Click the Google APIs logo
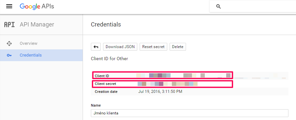This screenshot has height=120, width=296. pyautogui.click(x=37, y=7)
